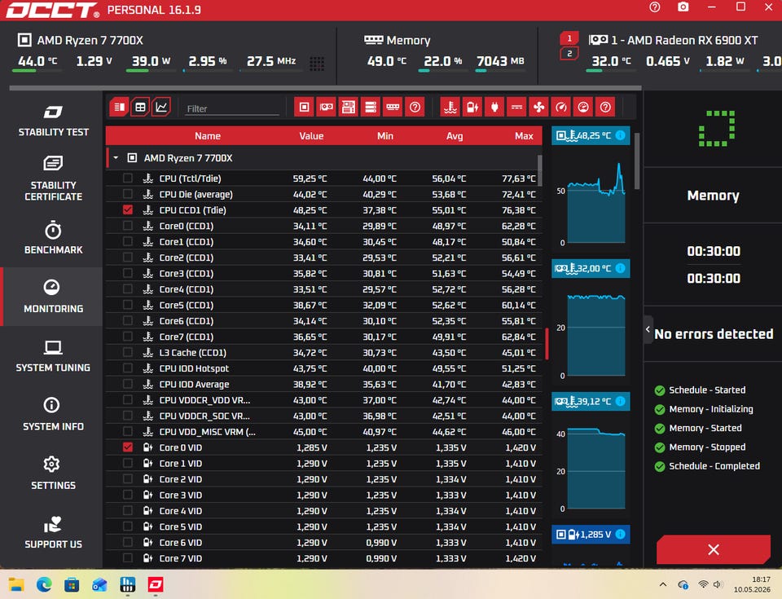782x599 pixels.
Task: Open info for the 32,00 °C graph
Action: tap(621, 268)
